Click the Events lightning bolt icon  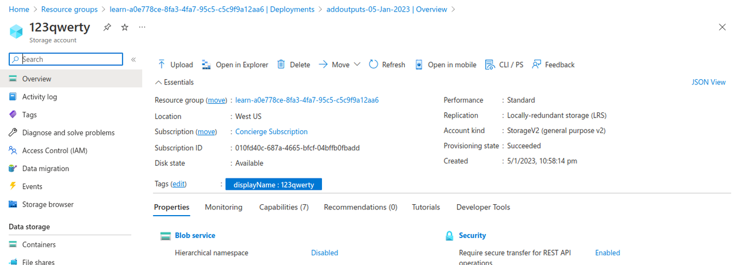[x=13, y=186]
